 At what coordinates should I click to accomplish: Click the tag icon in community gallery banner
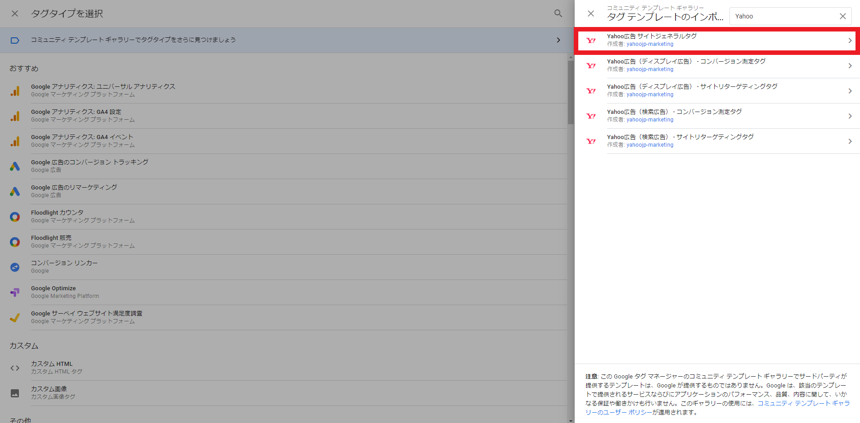[x=15, y=40]
